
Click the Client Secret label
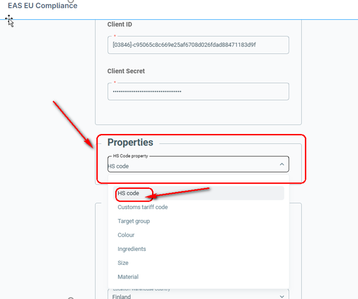point(126,71)
